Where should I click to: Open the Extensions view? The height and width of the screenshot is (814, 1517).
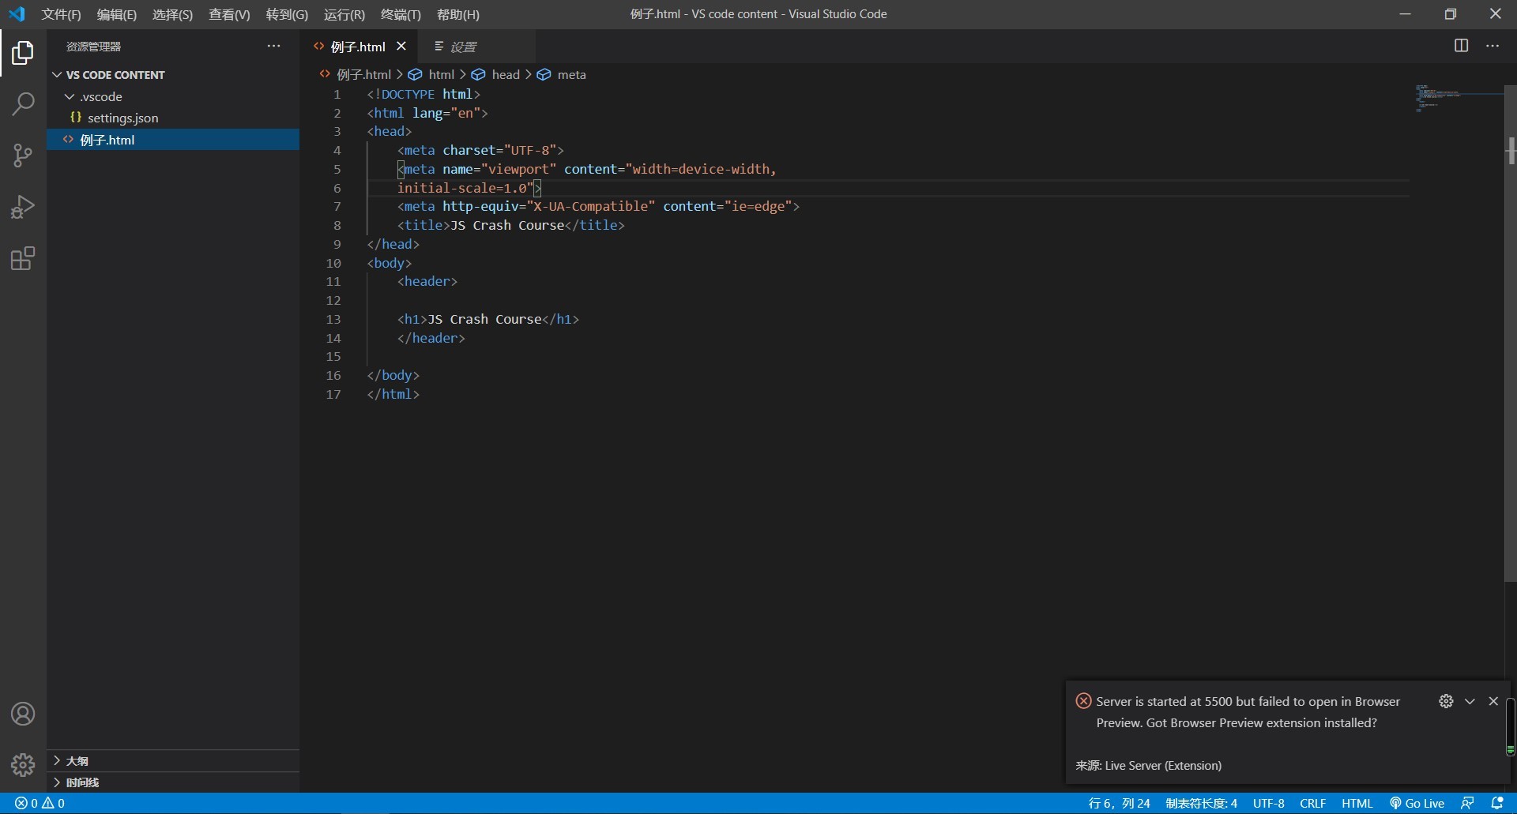click(23, 258)
